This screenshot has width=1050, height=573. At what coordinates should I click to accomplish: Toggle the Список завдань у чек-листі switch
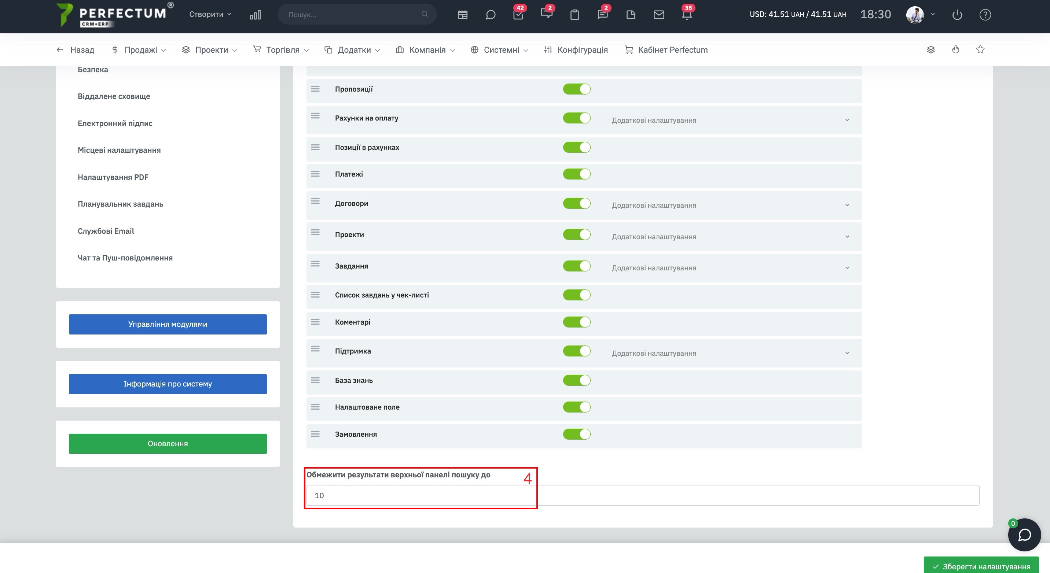click(576, 295)
